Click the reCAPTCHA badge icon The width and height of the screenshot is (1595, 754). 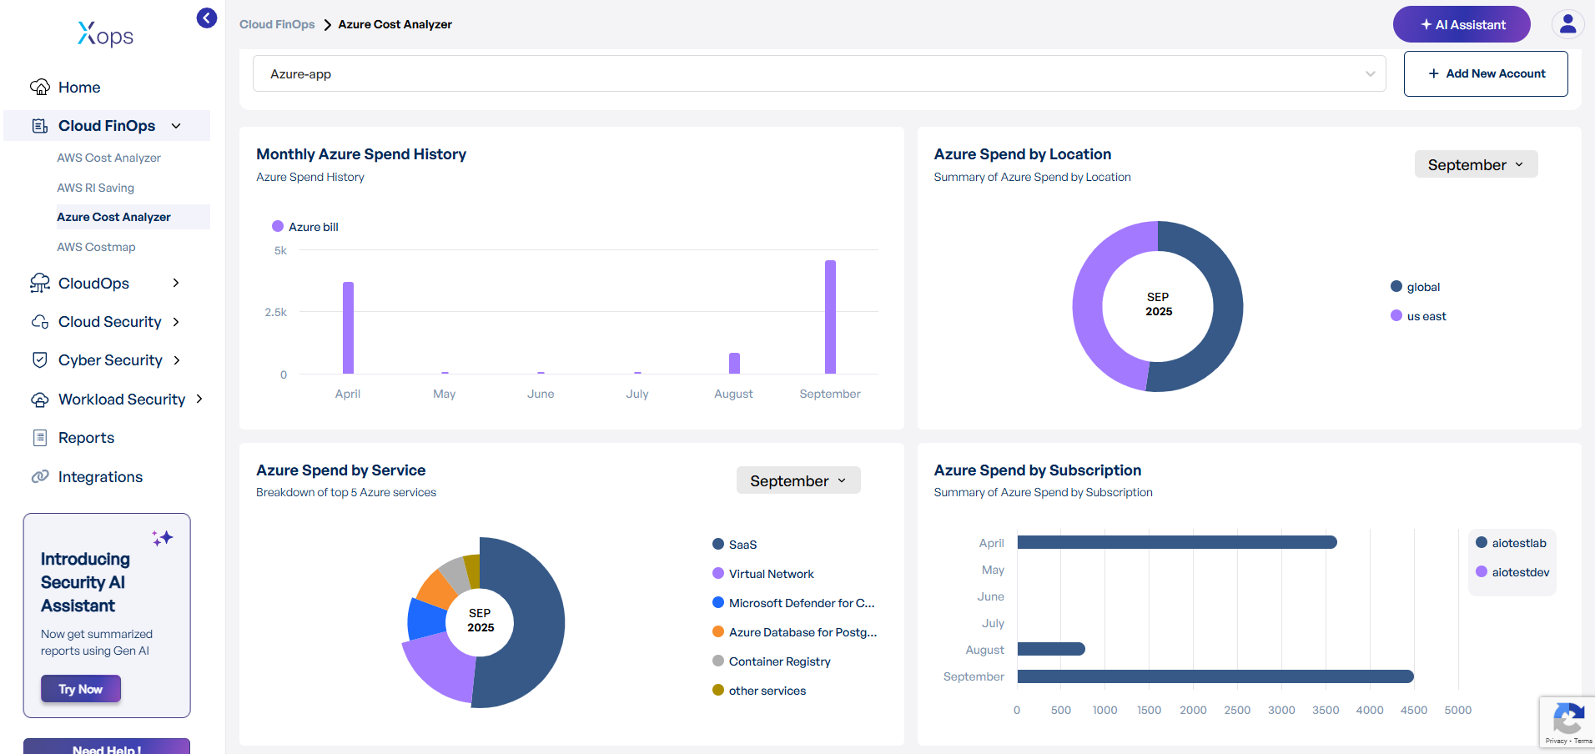tap(1567, 718)
